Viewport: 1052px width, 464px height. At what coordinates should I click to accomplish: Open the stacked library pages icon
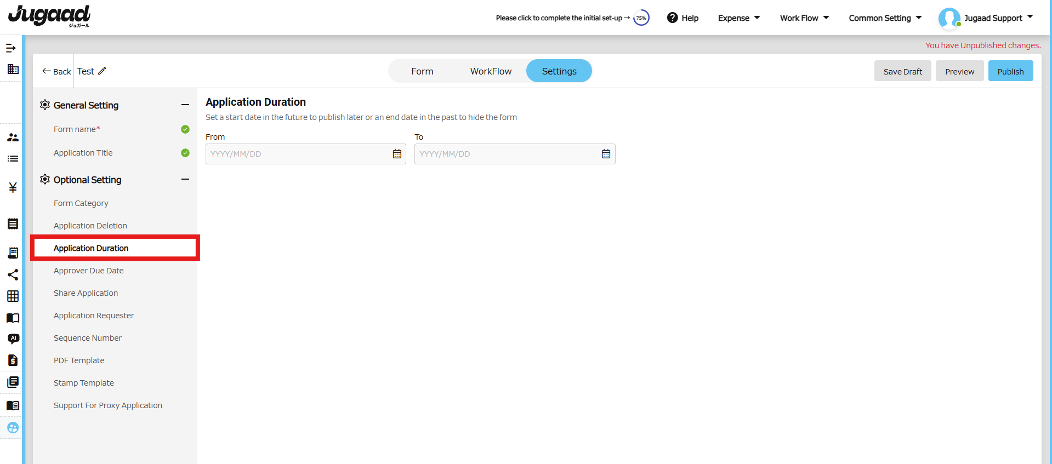pos(13,382)
